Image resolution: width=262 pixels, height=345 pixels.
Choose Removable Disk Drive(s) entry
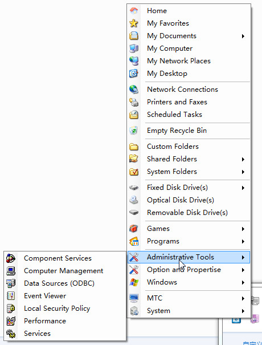(189, 213)
